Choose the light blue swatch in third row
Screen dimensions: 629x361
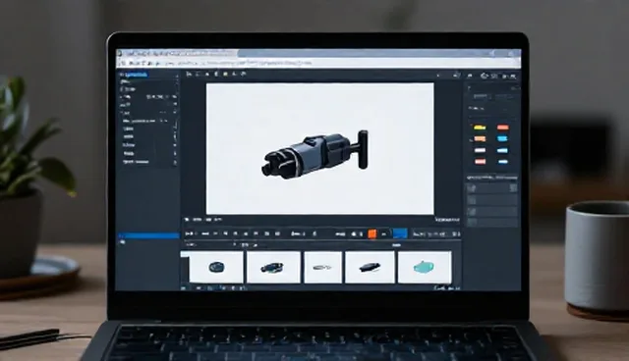pos(502,150)
